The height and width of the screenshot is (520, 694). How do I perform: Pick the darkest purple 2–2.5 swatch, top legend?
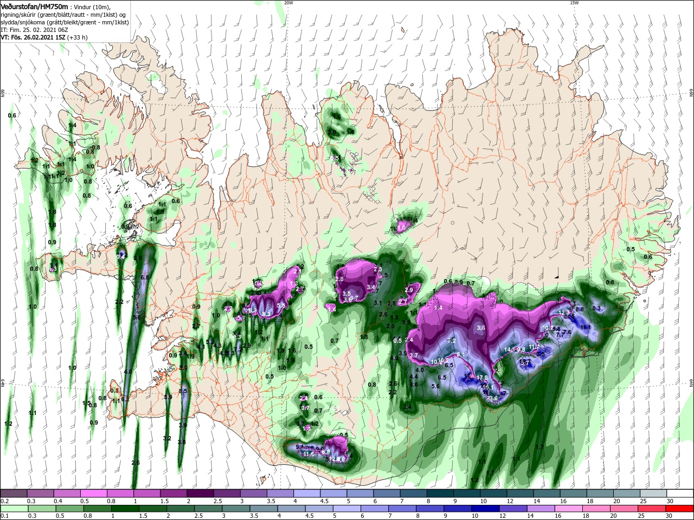pyautogui.click(x=200, y=493)
